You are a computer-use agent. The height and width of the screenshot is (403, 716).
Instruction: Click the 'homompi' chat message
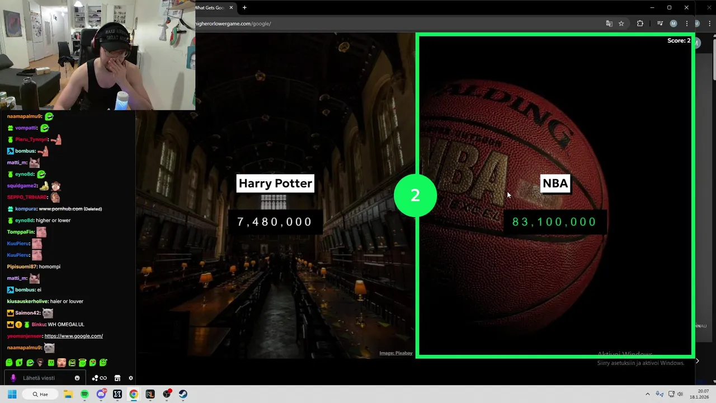point(50,266)
